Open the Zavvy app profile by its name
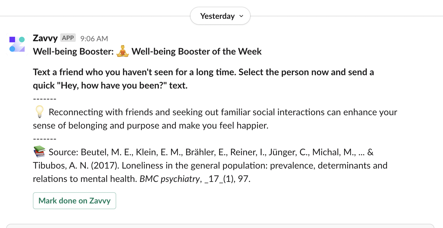Viewport: 443px width, 228px height. (45, 38)
